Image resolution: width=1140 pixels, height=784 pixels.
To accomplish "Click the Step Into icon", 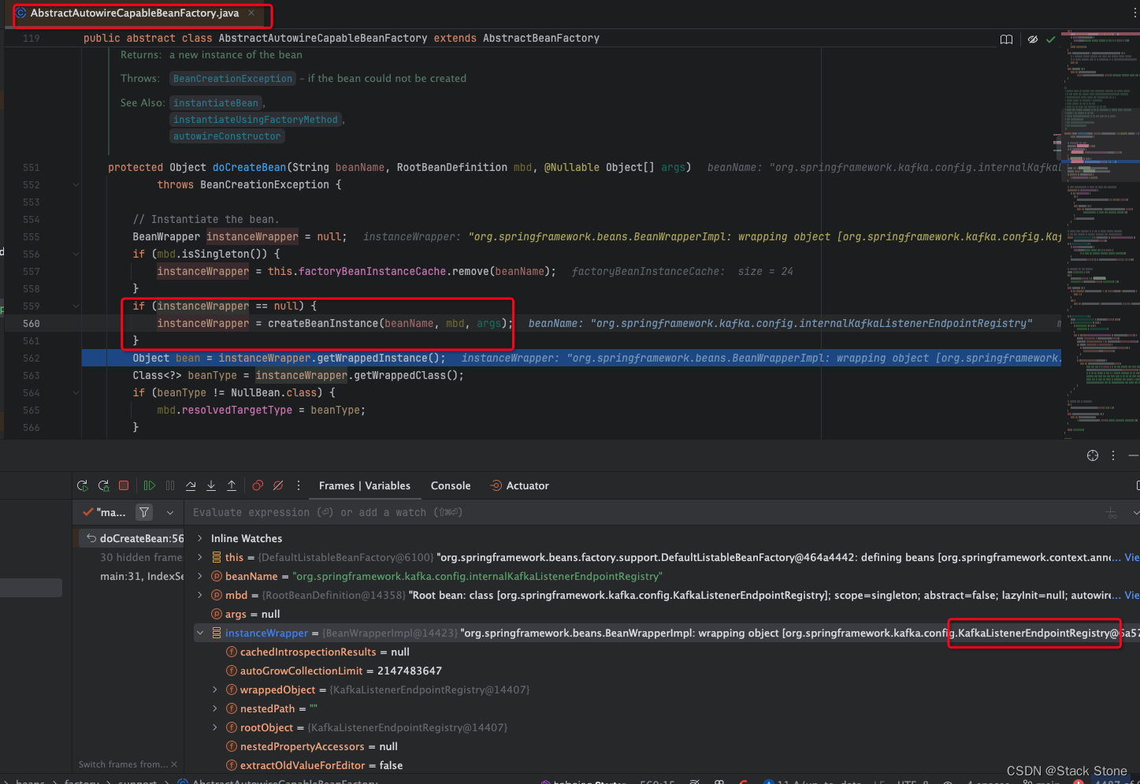I will (x=211, y=486).
